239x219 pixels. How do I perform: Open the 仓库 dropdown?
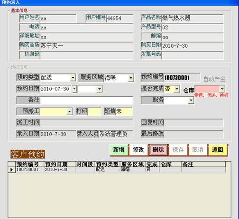coord(222,89)
